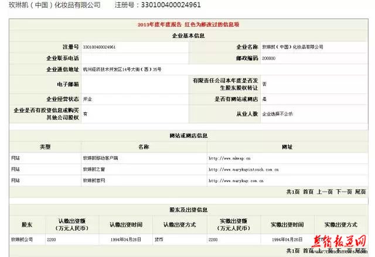375x257 pixels.
Task: Select 货币 under 认缴出资方式
Action: click(159, 239)
